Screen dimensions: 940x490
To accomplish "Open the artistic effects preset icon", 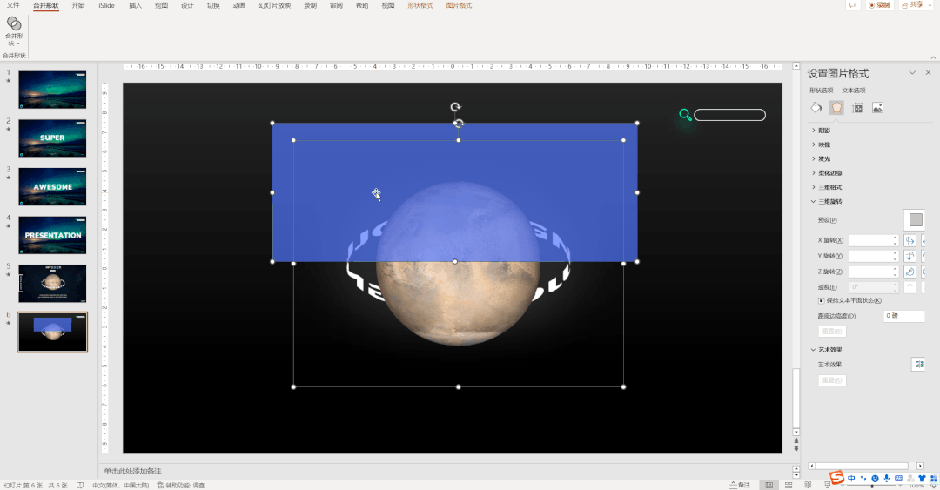I will tap(918, 364).
